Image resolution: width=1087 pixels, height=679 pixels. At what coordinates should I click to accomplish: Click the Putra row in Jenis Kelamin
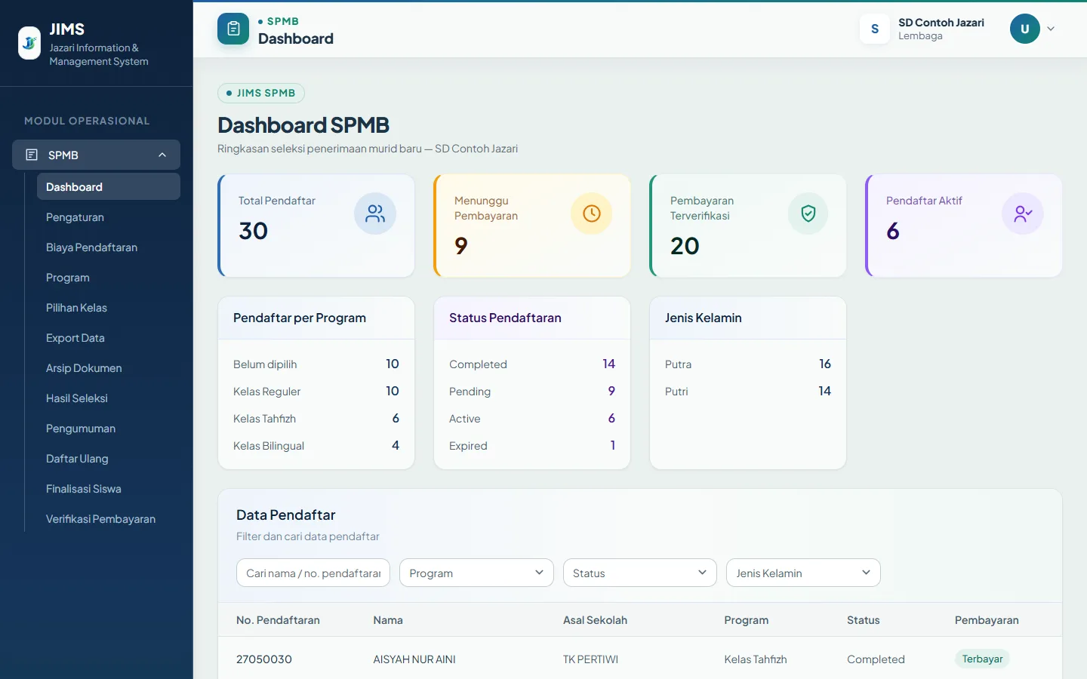tap(748, 364)
